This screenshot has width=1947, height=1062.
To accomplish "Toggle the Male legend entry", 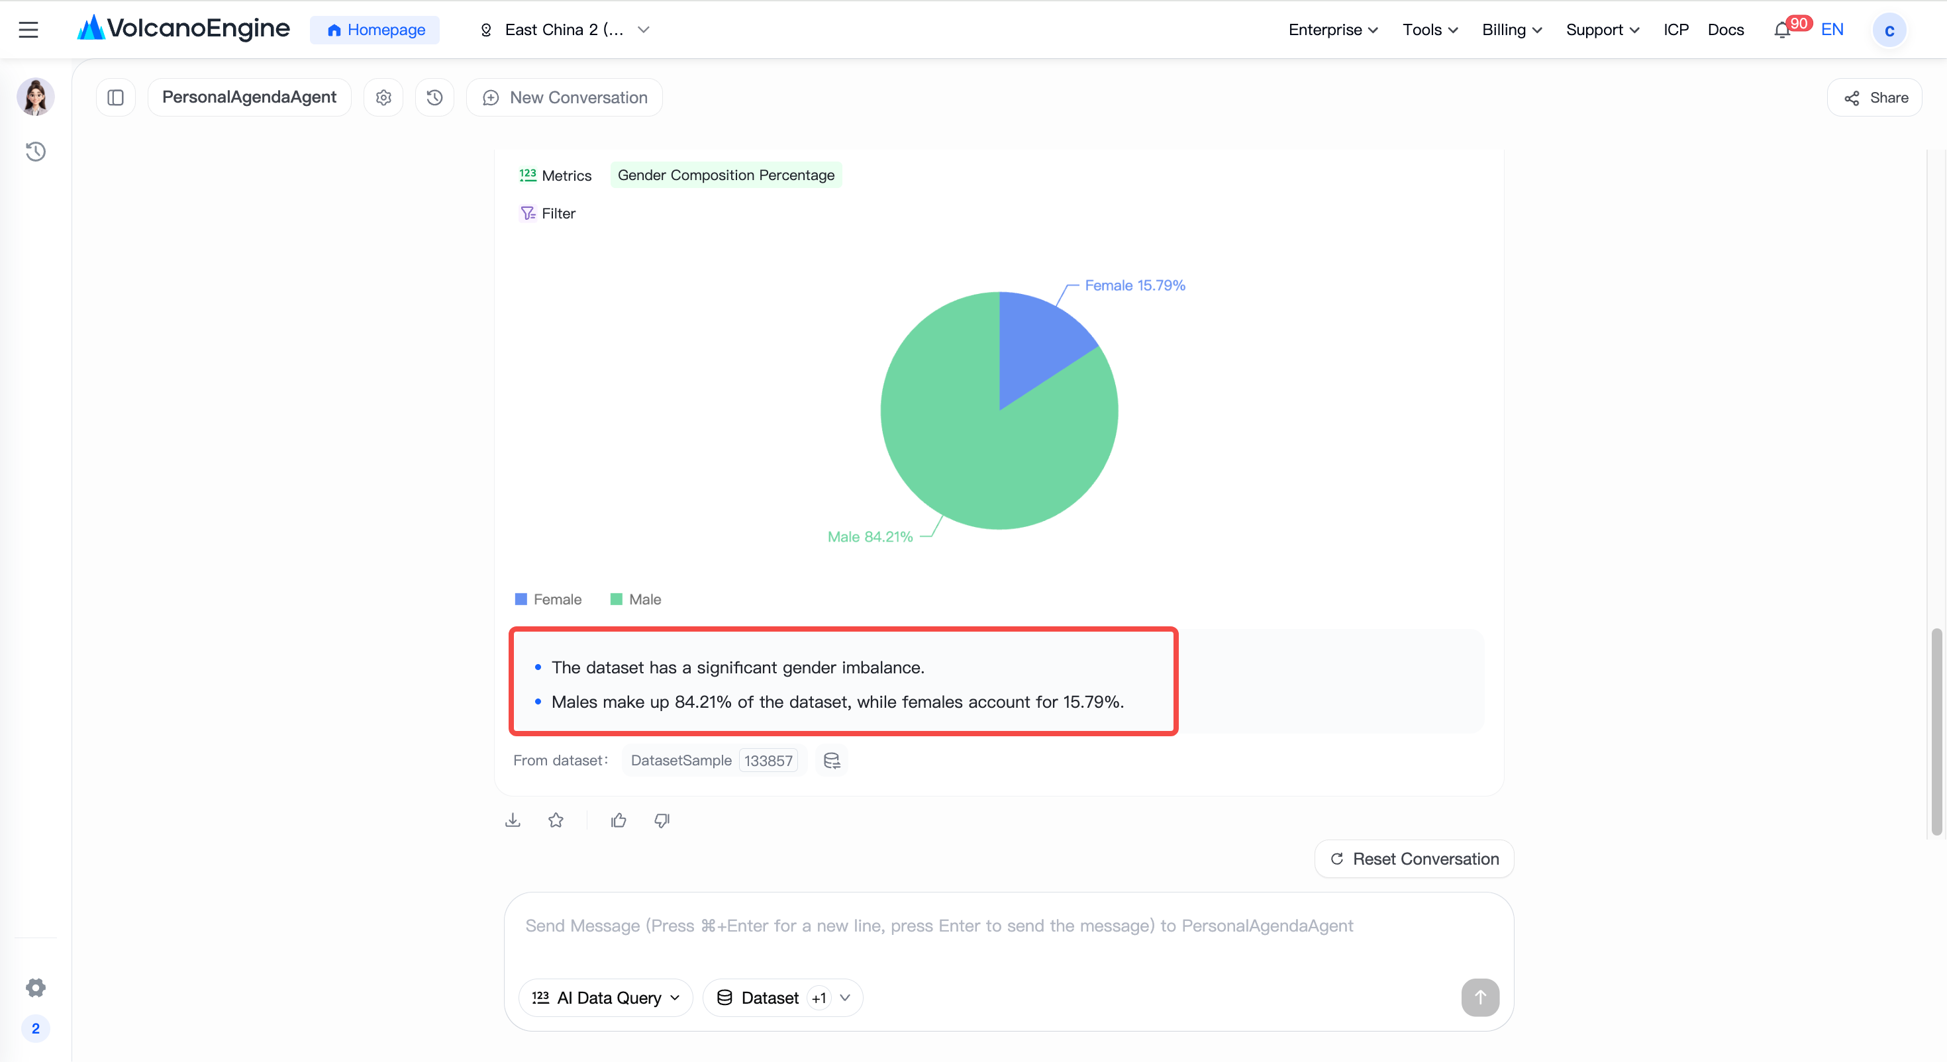I will (636, 599).
